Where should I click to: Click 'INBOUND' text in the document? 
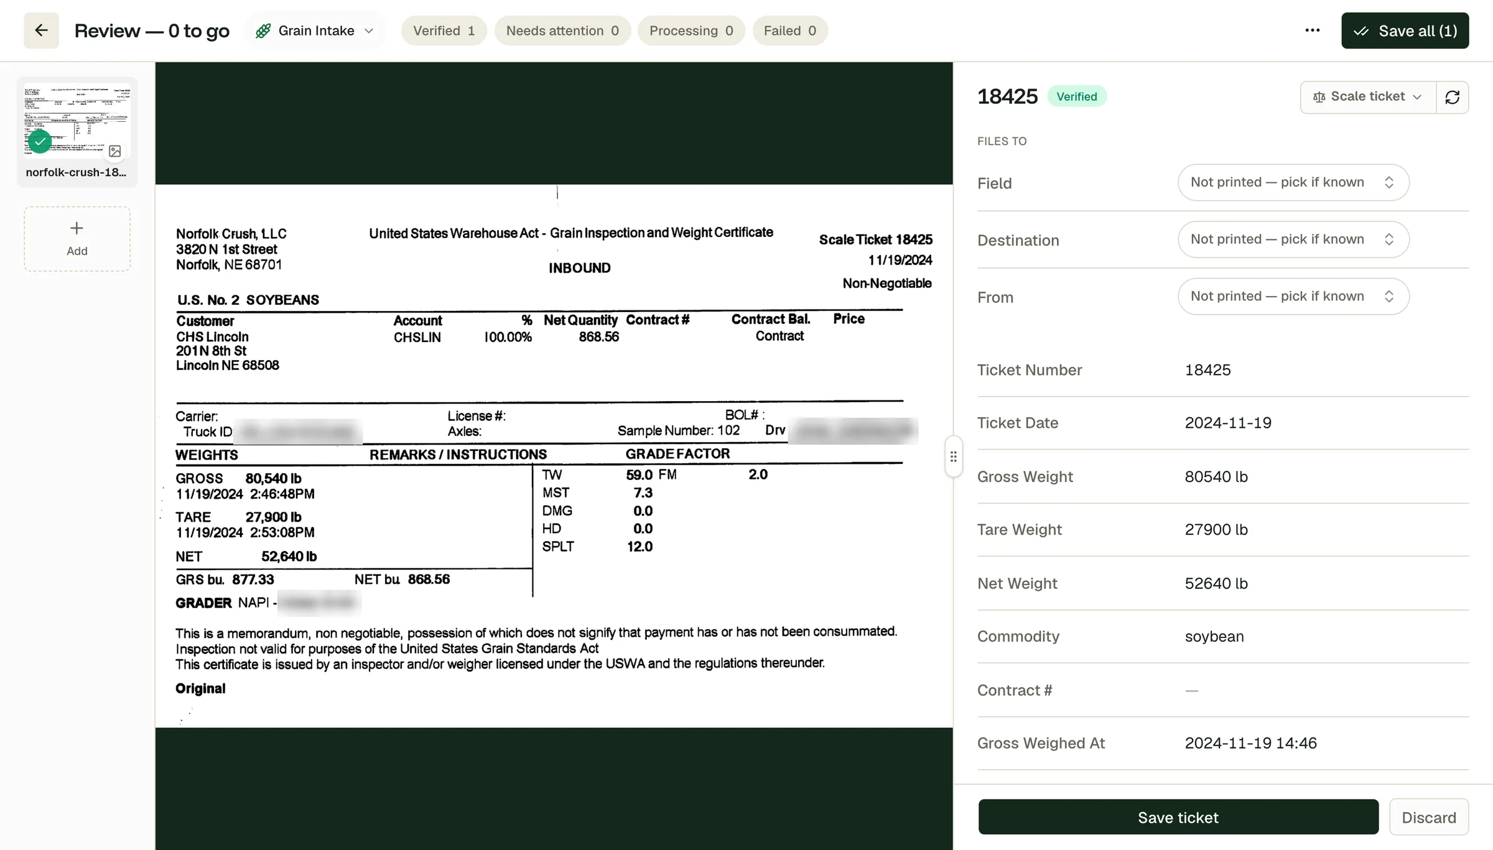tap(579, 268)
